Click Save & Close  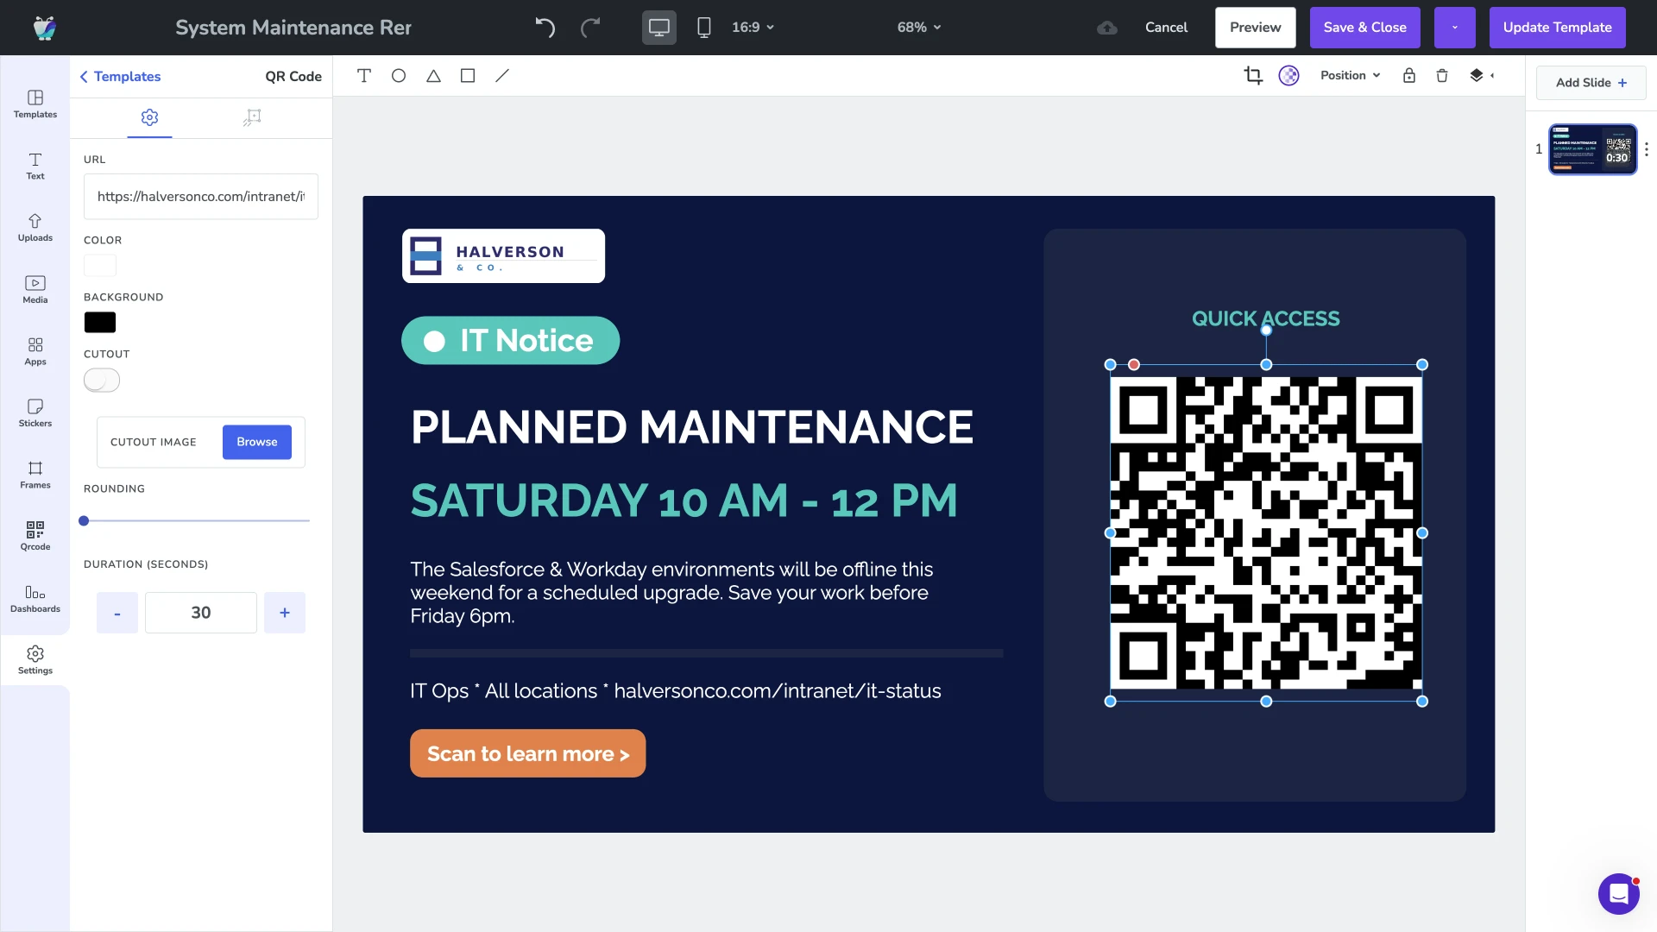(x=1365, y=28)
